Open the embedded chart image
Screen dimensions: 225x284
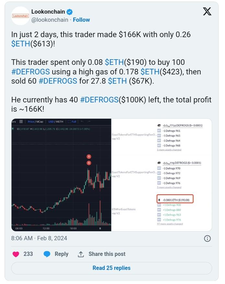click(61, 175)
